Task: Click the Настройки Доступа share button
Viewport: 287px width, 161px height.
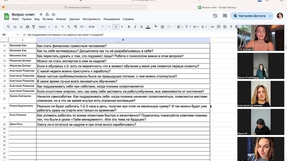Action: tap(250, 16)
